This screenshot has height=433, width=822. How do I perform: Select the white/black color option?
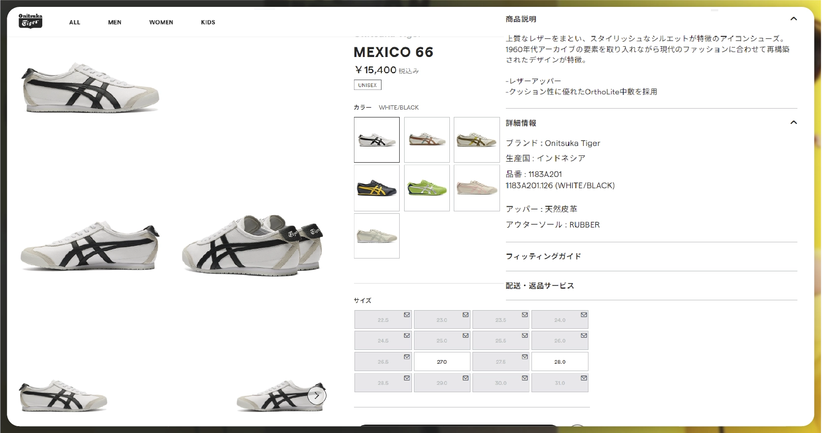[377, 140]
